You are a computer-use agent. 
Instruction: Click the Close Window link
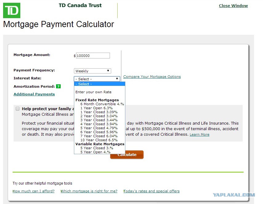click(x=233, y=6)
